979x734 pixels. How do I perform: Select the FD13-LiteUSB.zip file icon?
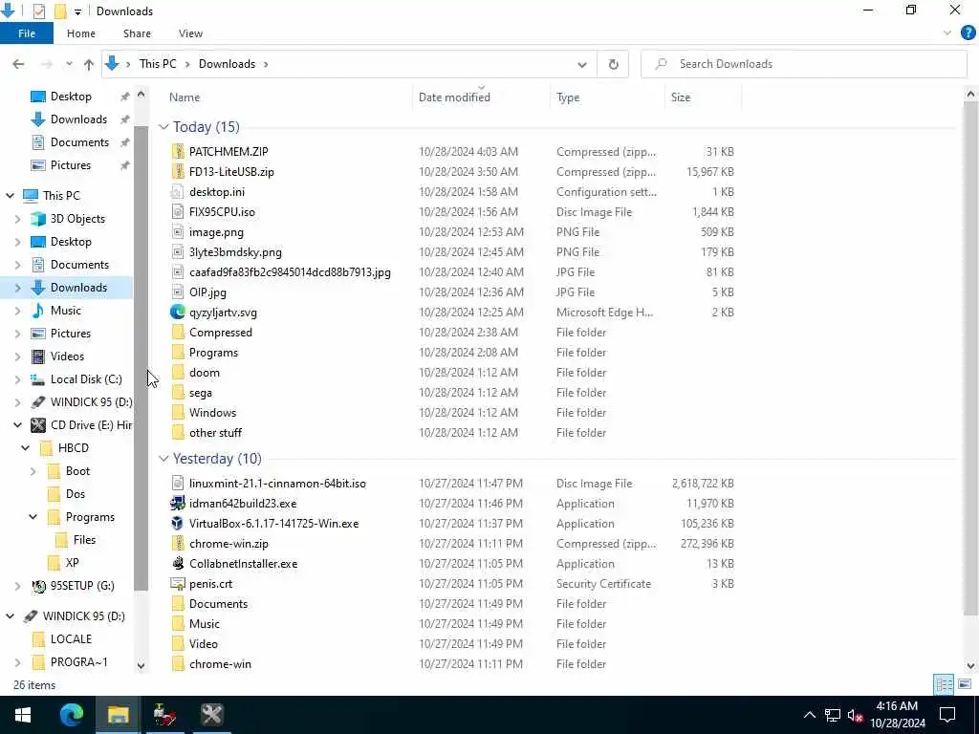click(x=178, y=172)
